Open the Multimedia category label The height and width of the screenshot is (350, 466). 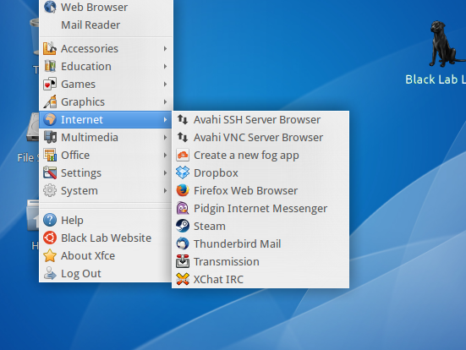point(90,138)
